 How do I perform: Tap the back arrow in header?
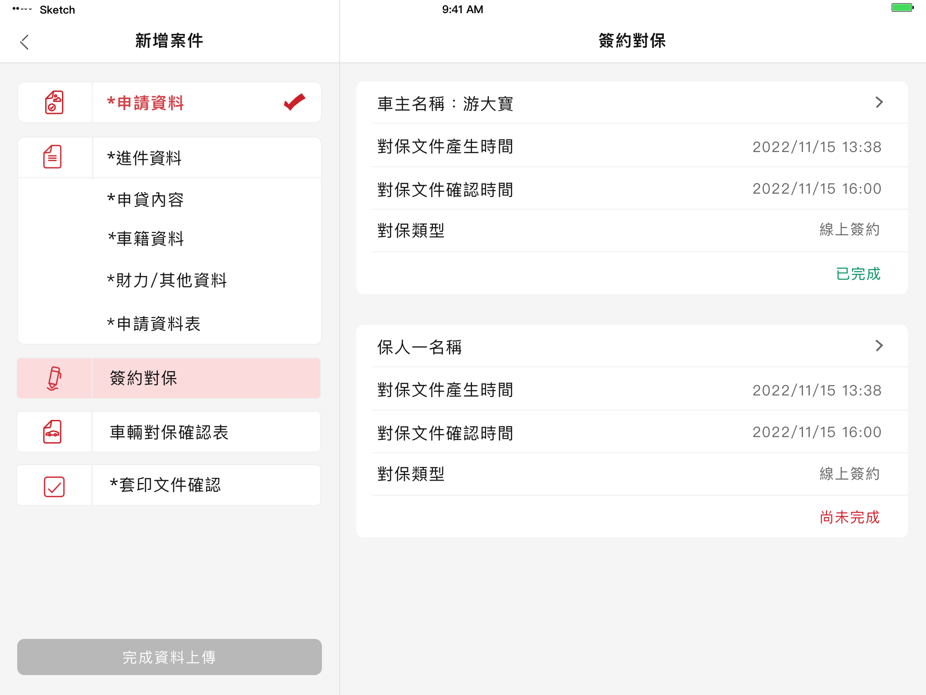[25, 42]
